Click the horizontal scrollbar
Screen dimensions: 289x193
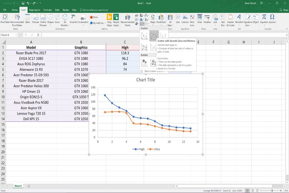tap(225, 186)
